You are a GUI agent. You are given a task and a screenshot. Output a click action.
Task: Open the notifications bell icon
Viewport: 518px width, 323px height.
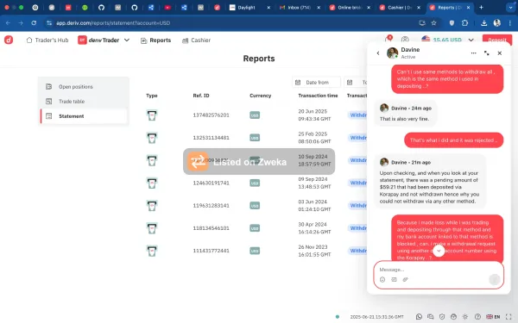click(388, 40)
